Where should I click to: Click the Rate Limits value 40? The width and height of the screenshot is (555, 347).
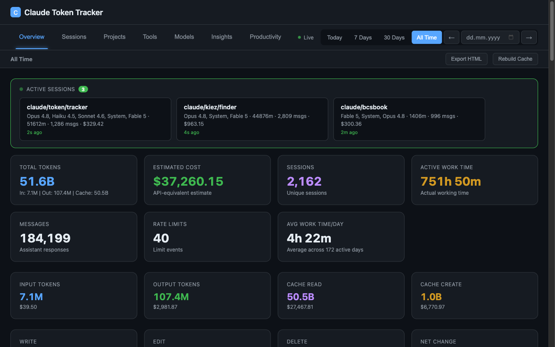(x=161, y=238)
